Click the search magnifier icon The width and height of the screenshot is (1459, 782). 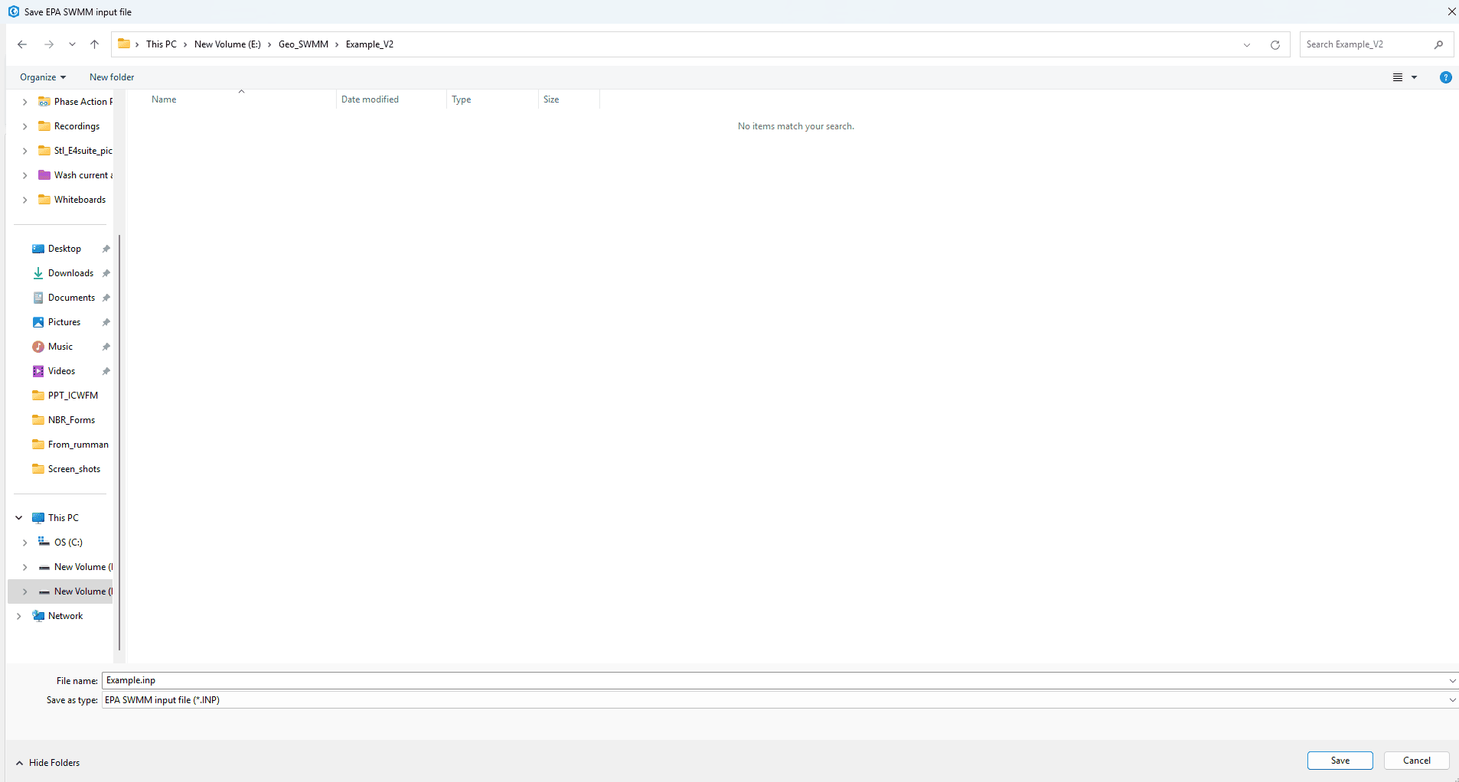pos(1438,44)
